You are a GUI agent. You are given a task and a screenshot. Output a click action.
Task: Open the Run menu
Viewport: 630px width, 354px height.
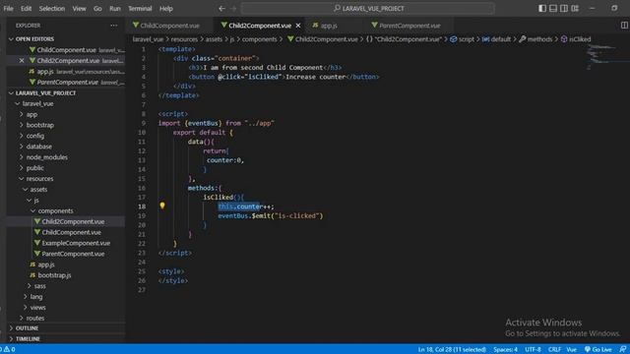[115, 9]
